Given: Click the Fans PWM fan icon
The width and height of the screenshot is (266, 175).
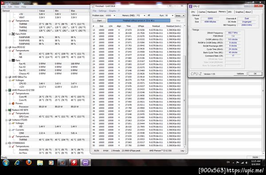Looking at the screenshot, I should click(13, 34).
